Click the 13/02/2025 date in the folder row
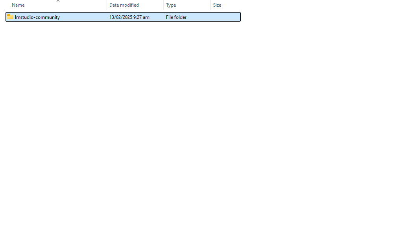The height and width of the screenshot is (249, 413). pyautogui.click(x=120, y=17)
